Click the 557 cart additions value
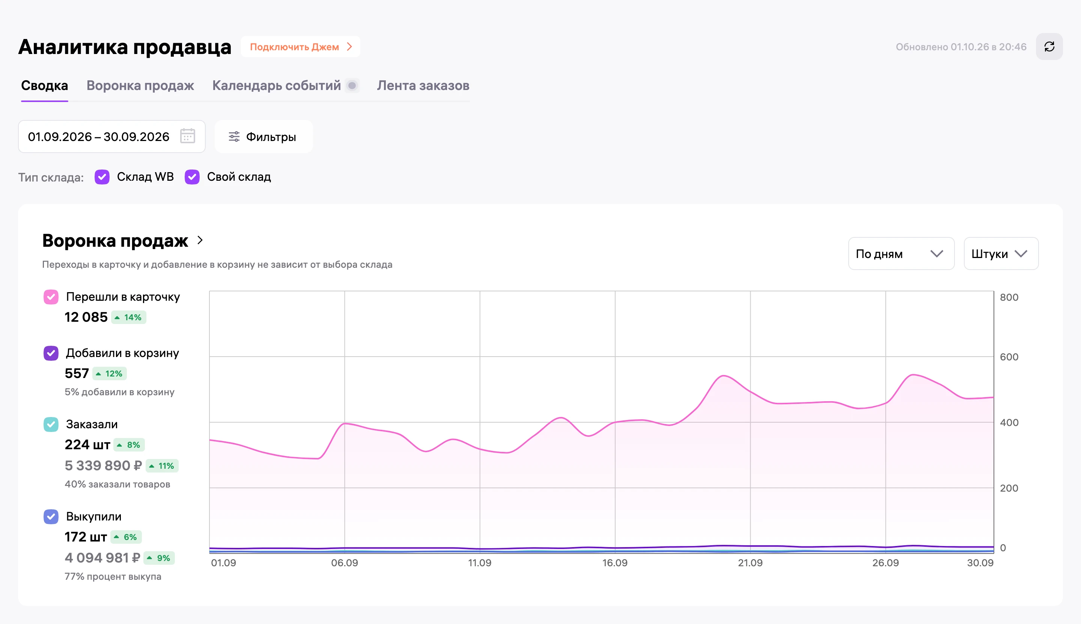1081x624 pixels. point(77,373)
